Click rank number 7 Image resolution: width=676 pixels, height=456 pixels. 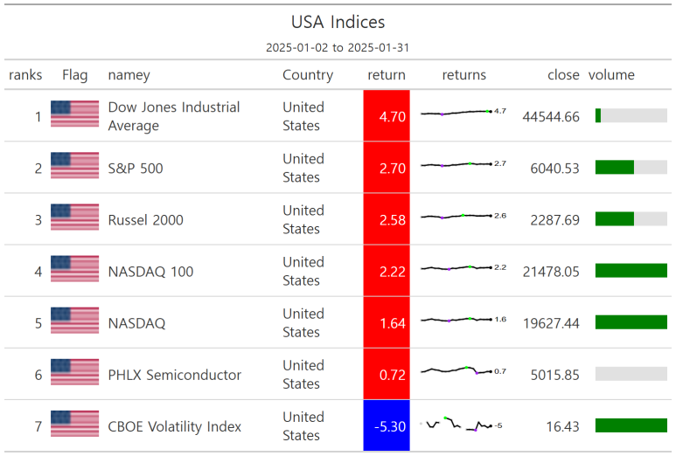click(38, 426)
